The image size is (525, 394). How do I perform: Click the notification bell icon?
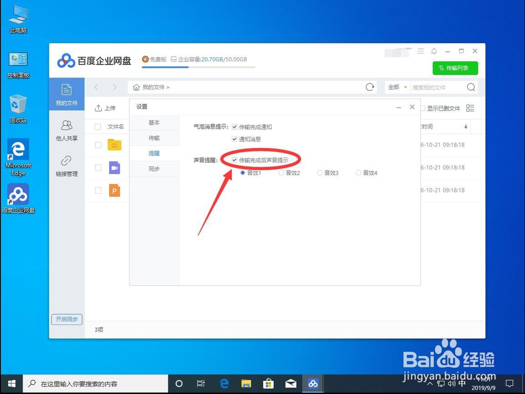434,51
